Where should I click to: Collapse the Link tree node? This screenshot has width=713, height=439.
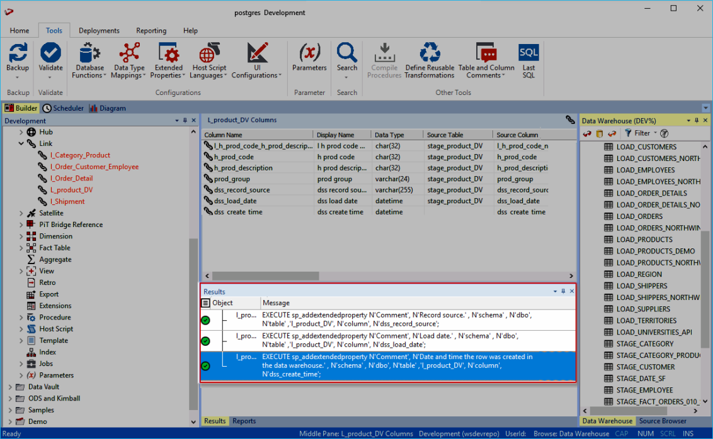coord(21,144)
